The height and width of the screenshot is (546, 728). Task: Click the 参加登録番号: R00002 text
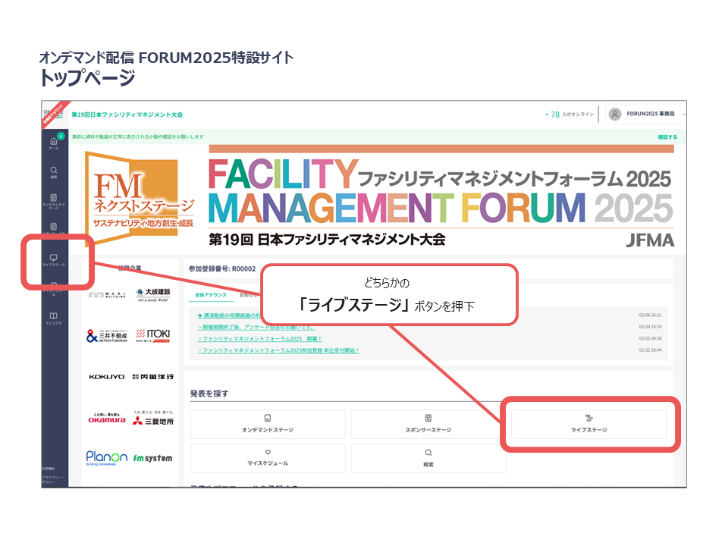tap(222, 268)
